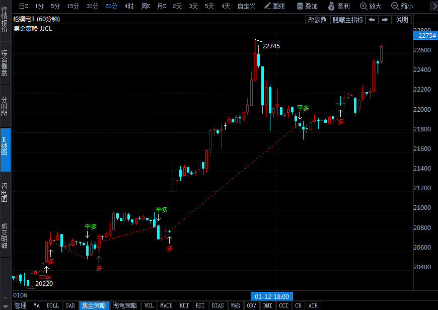Select W&R indicator tab
Screen dimensions: 438x310
(236, 305)
